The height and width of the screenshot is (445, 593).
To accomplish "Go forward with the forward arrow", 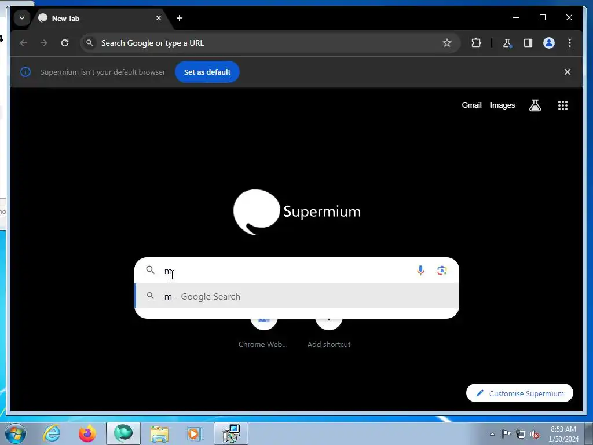I will [44, 43].
